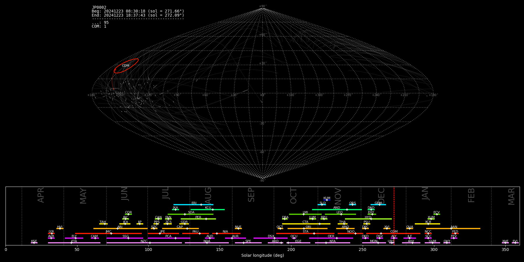Screen dimensions: 524x262
Task: Click the -90° latitude label at map bottom
Action: [x=263, y=180]
